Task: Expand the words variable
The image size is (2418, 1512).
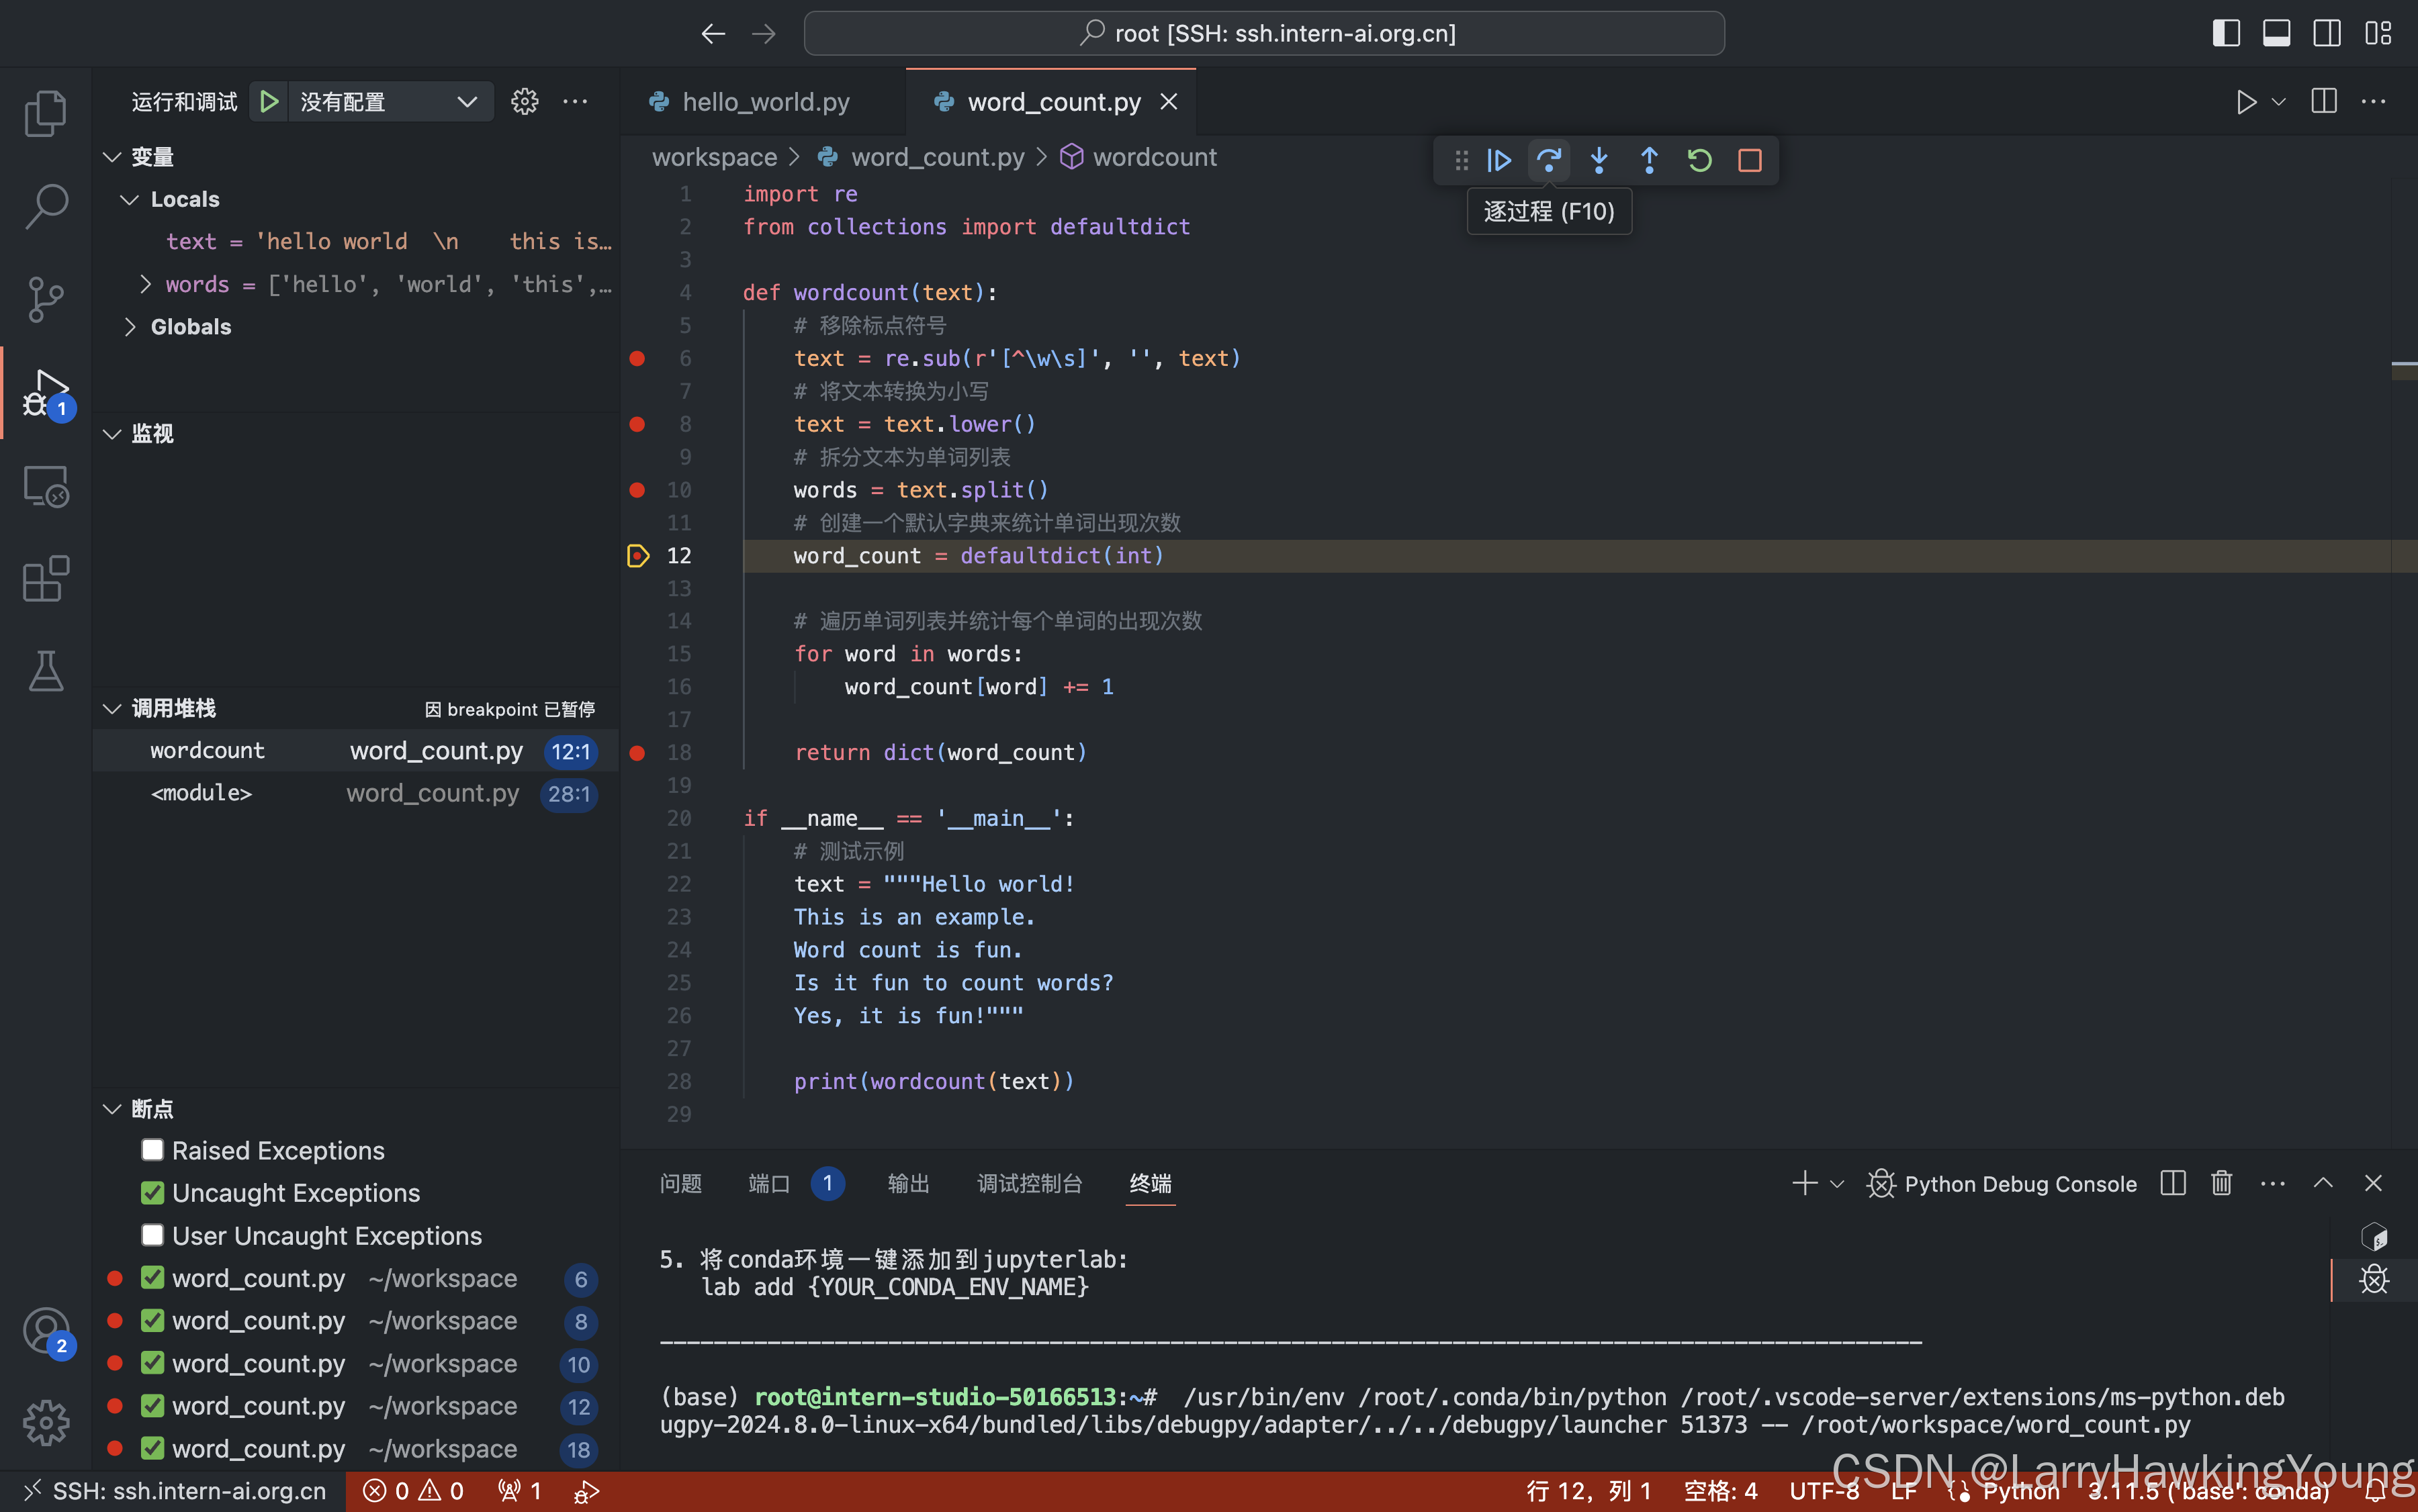Action: coord(145,284)
